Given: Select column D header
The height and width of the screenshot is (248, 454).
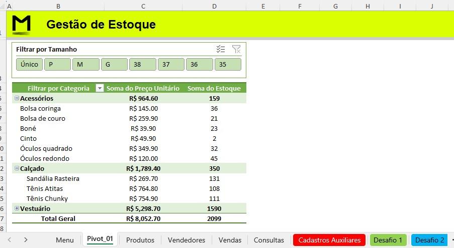Looking at the screenshot, I should coord(214,6).
